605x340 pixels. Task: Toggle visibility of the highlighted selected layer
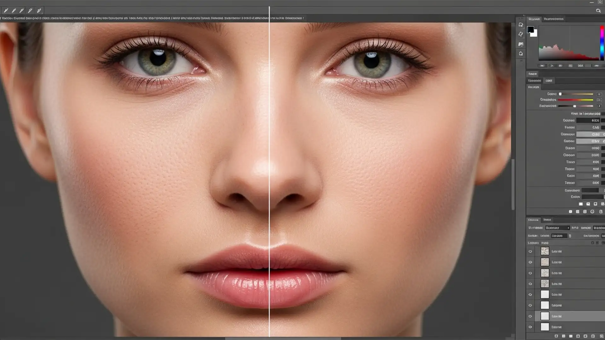click(530, 316)
